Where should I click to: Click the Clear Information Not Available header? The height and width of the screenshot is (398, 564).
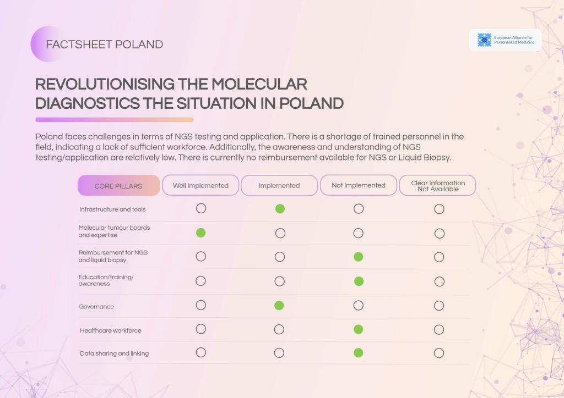pos(438,185)
